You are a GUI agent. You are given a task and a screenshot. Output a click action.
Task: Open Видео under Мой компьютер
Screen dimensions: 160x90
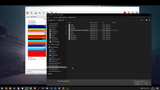click(x=52, y=49)
